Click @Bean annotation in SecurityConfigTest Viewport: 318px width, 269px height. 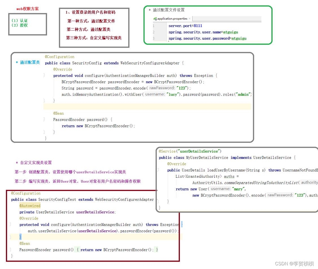click(x=25, y=244)
